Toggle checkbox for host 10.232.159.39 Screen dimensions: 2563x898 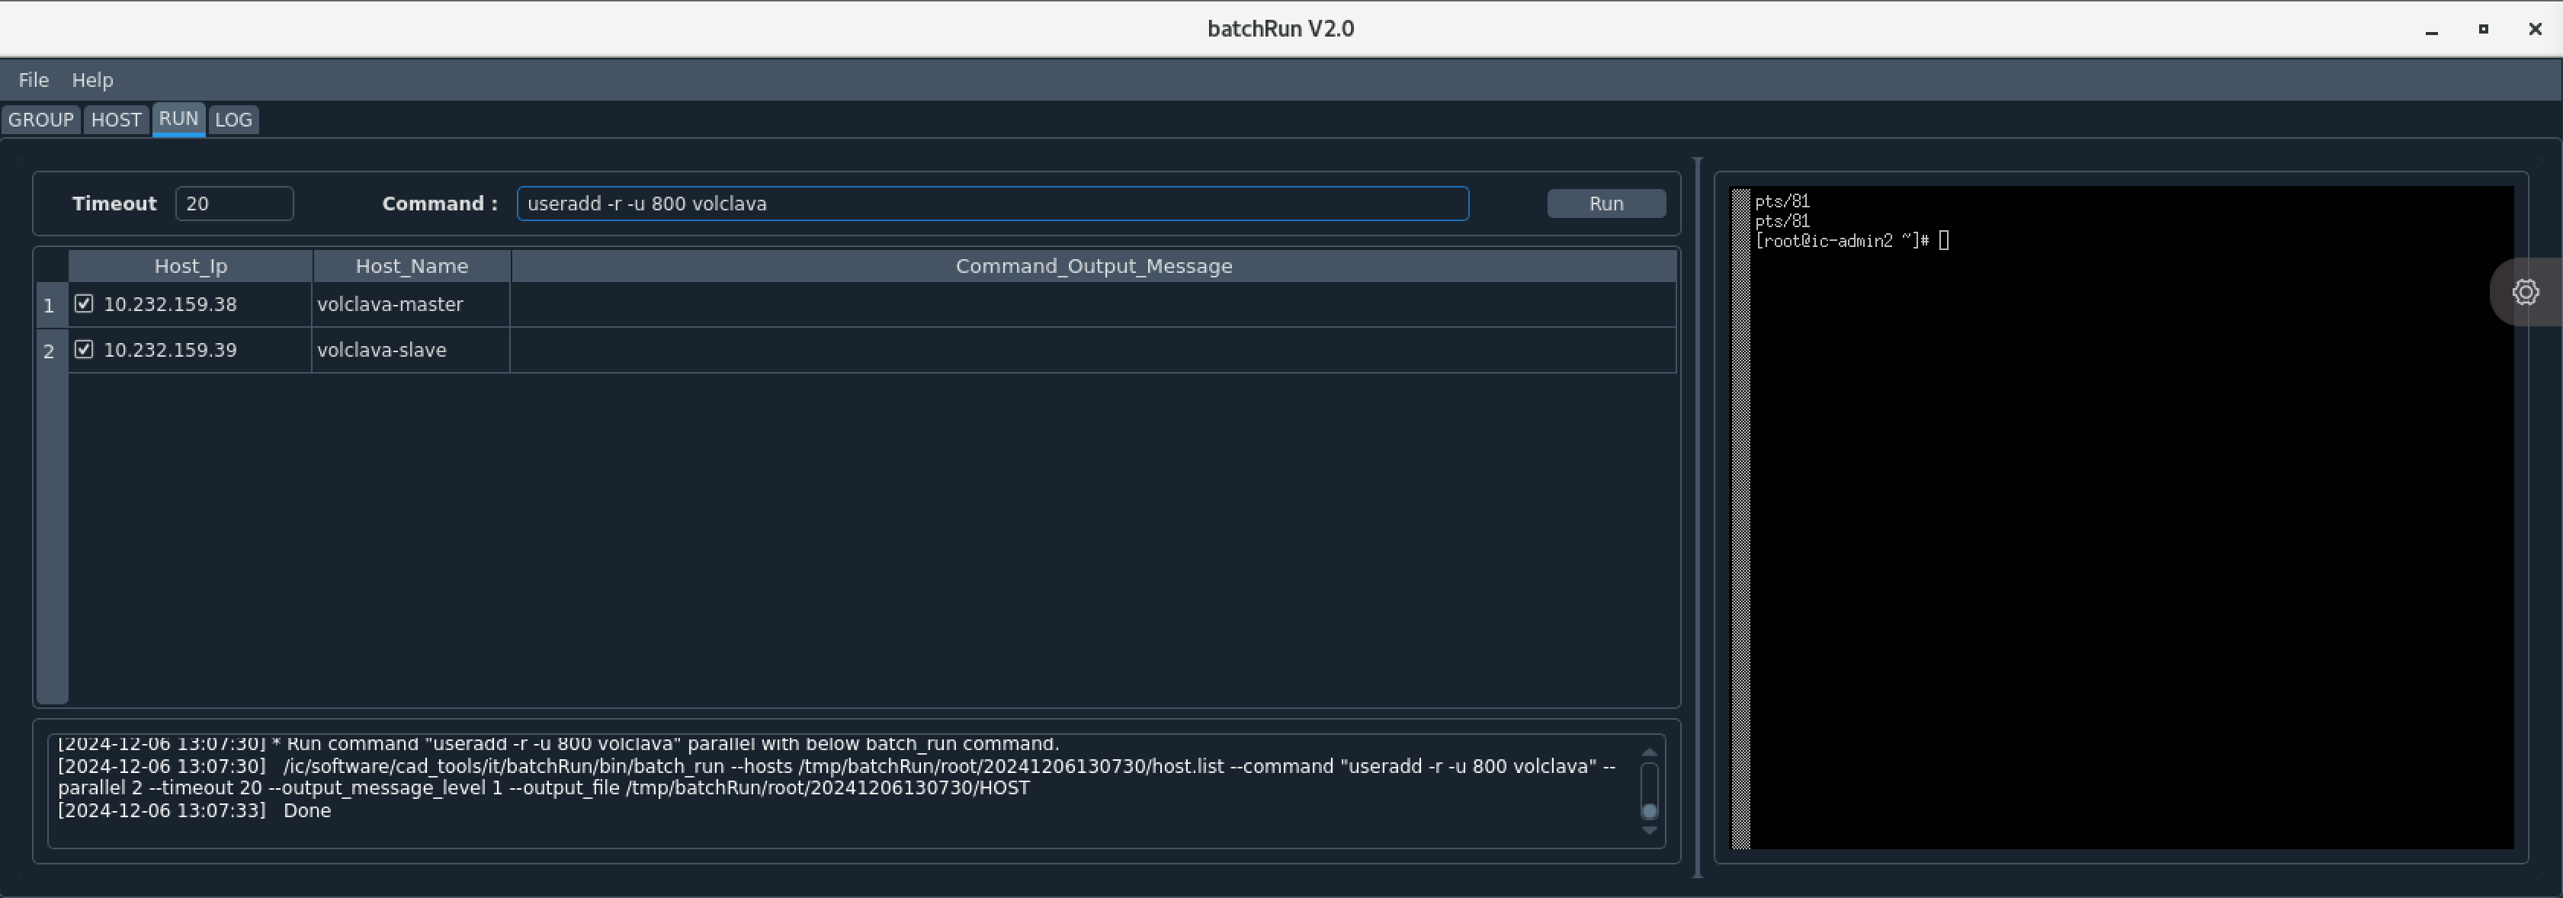point(85,349)
